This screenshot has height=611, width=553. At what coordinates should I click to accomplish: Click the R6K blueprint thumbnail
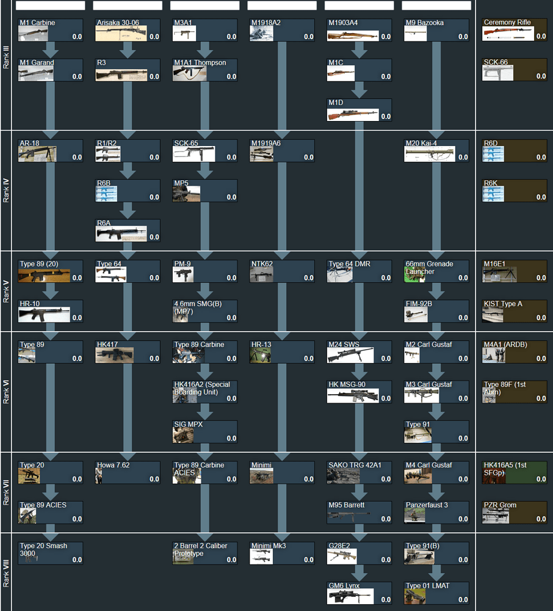(x=493, y=194)
